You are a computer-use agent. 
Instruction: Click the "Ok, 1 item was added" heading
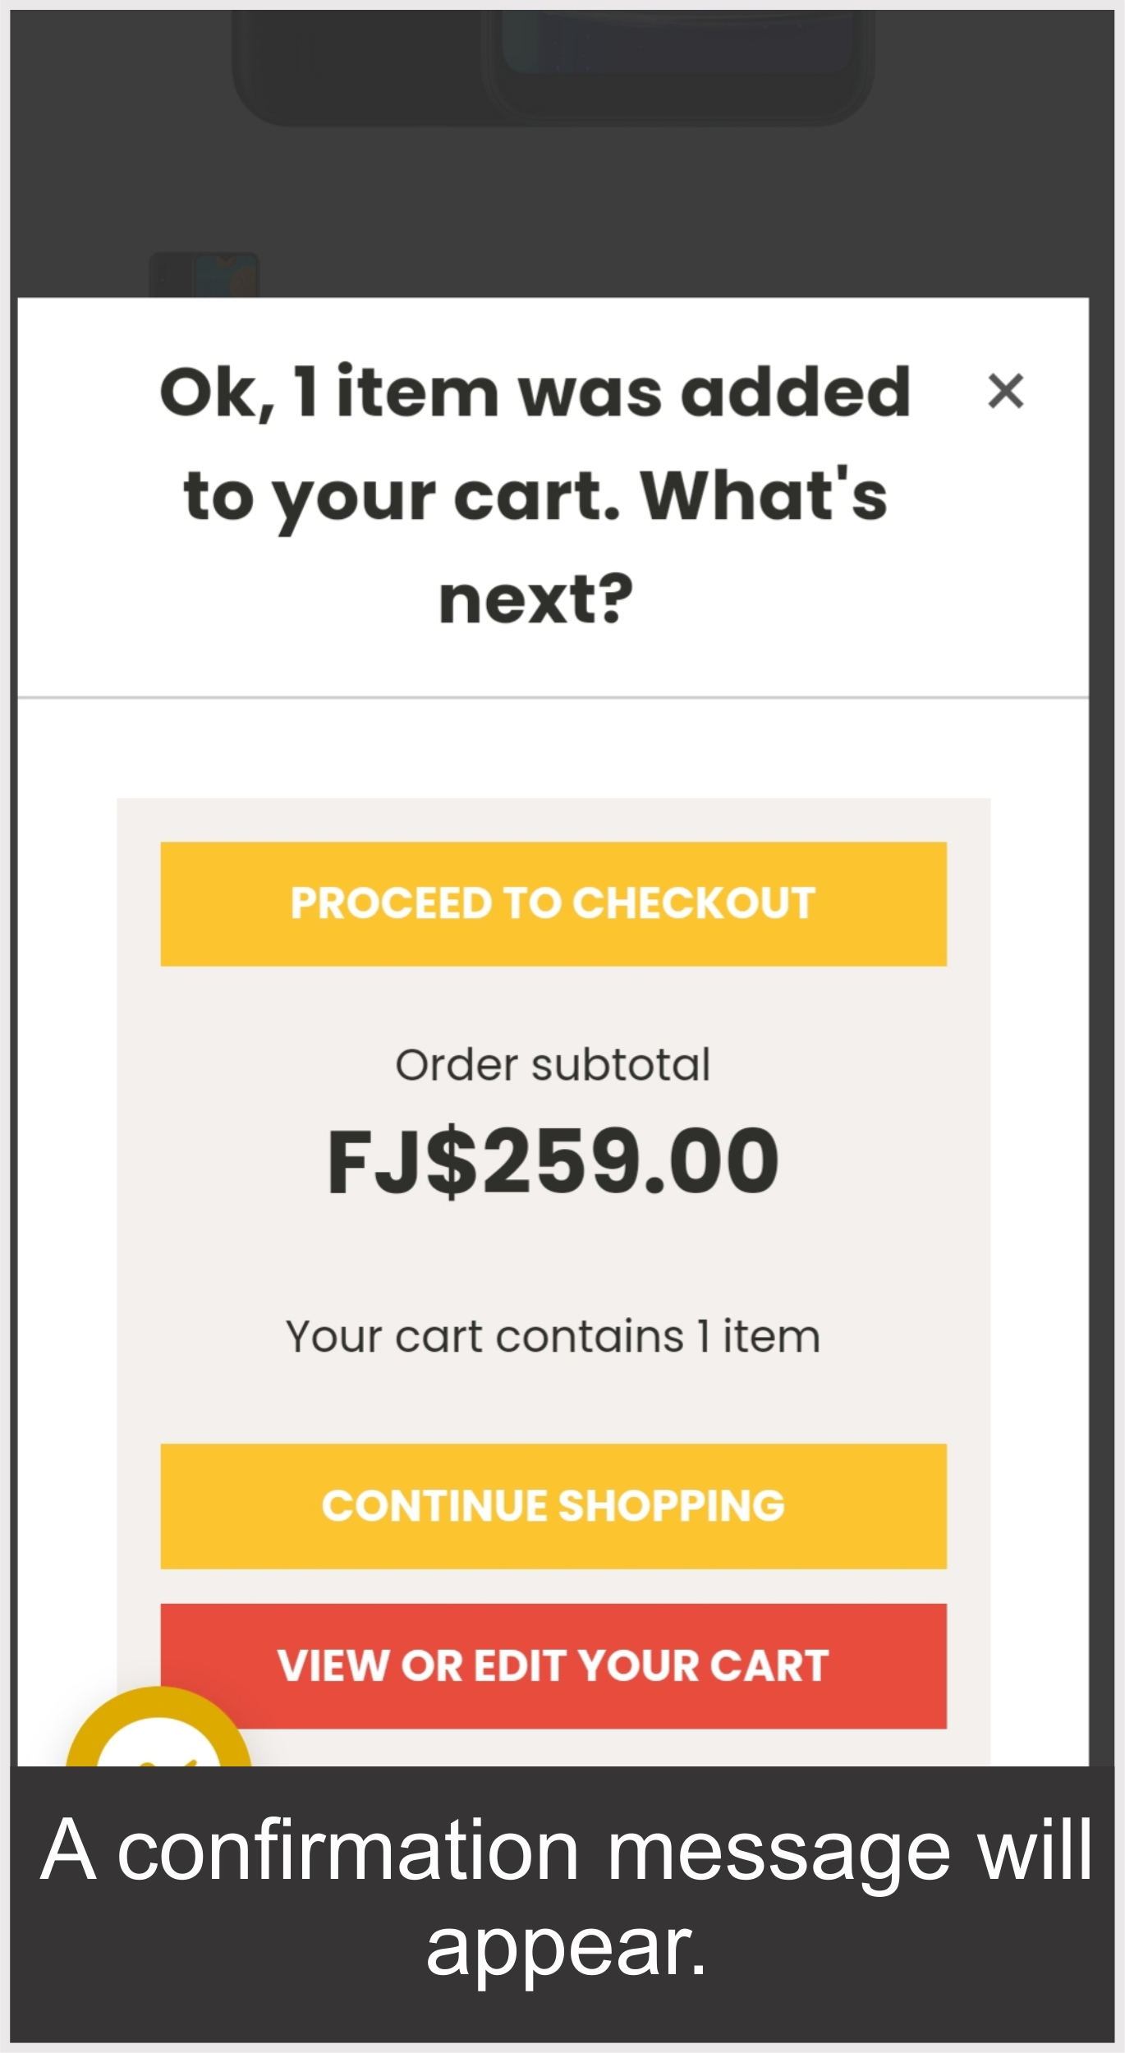(x=535, y=393)
